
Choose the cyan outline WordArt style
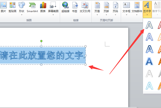tap(149, 86)
